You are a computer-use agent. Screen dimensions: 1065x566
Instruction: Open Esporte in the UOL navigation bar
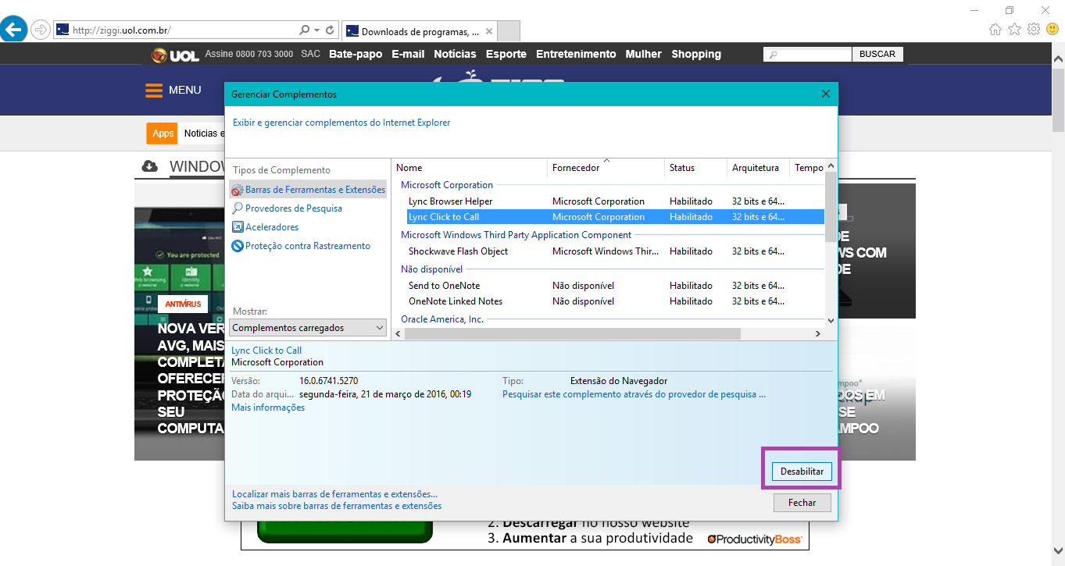506,55
